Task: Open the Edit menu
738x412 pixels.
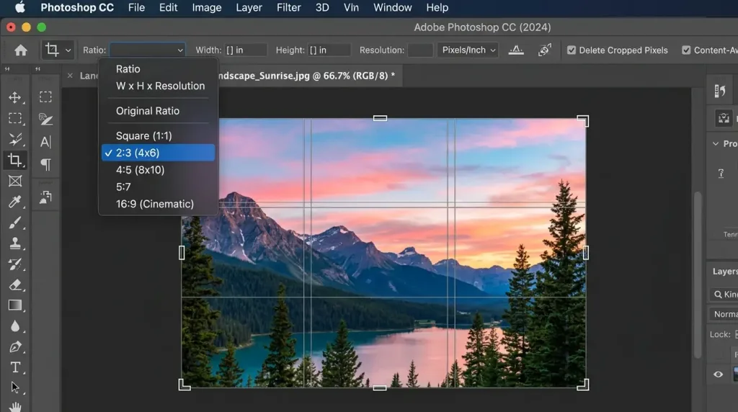Action: 168,7
